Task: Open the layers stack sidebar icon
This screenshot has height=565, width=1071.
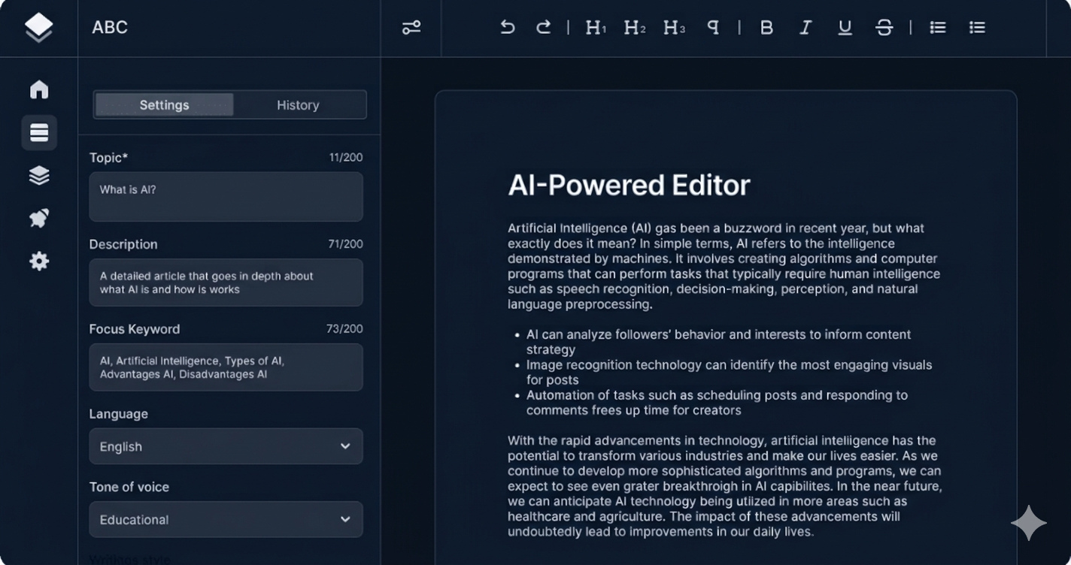Action: (39, 176)
